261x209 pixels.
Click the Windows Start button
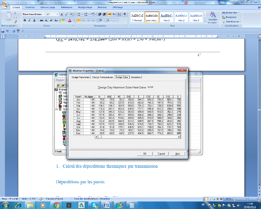click(x=6, y=205)
